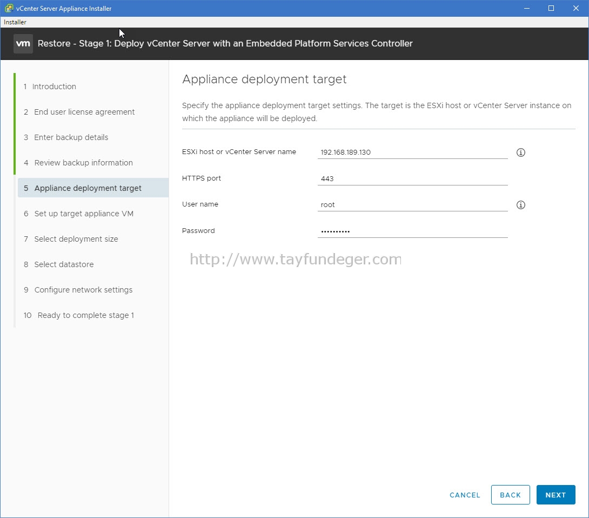Select step 7 Select deployment size

(x=71, y=239)
